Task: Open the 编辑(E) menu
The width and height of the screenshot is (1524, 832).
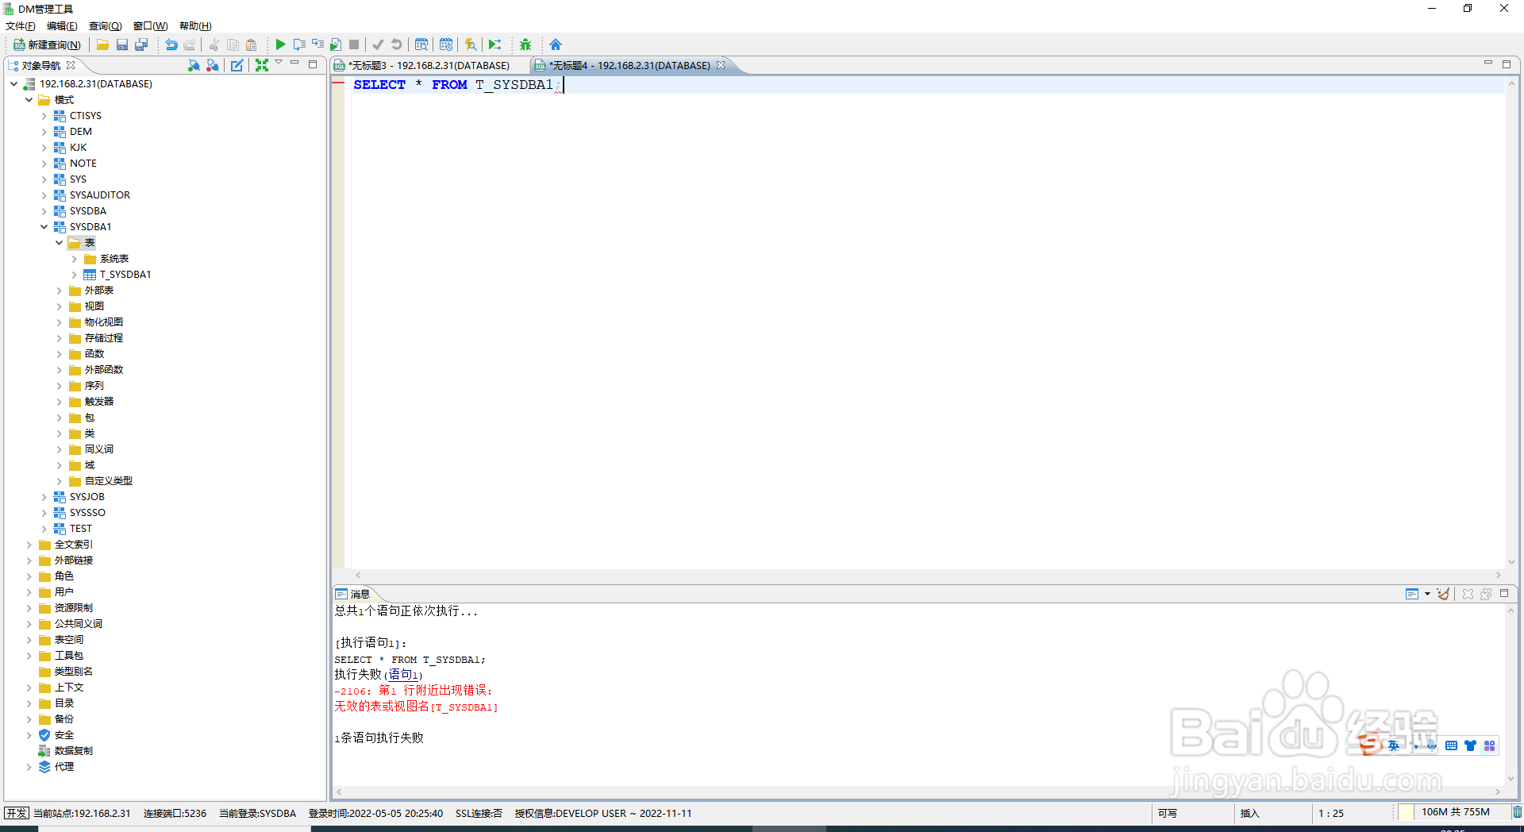Action: (62, 26)
